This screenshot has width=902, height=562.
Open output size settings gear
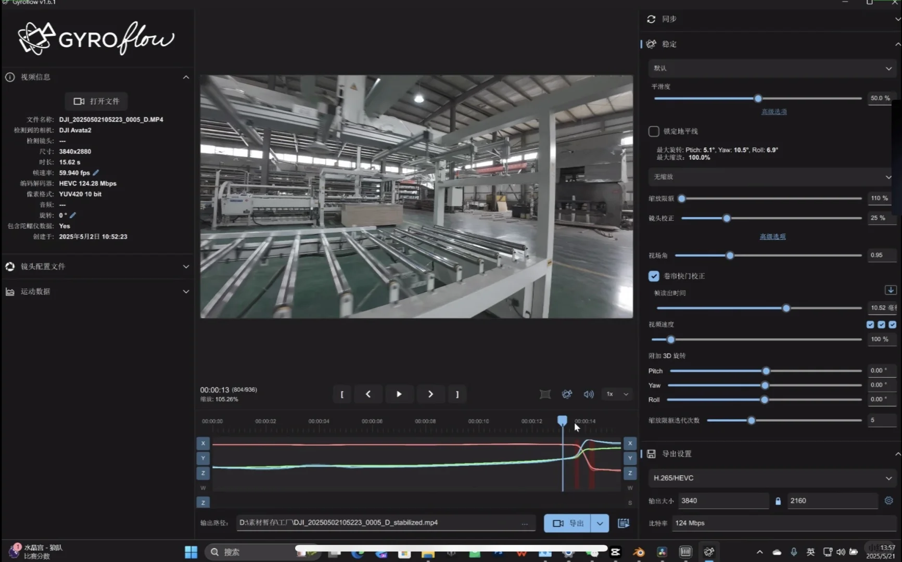point(889,501)
